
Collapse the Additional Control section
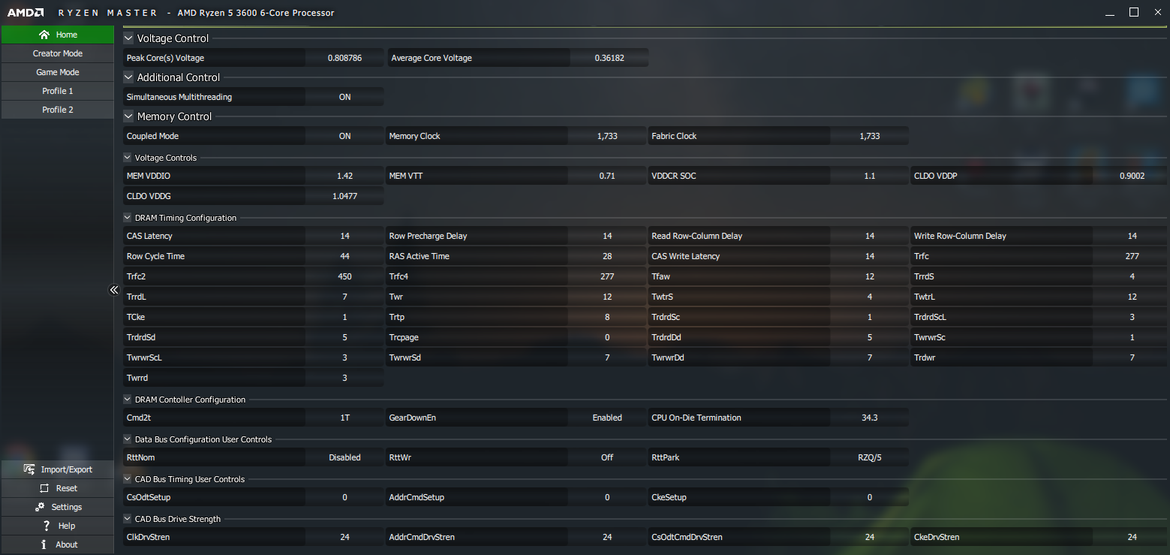tap(128, 77)
